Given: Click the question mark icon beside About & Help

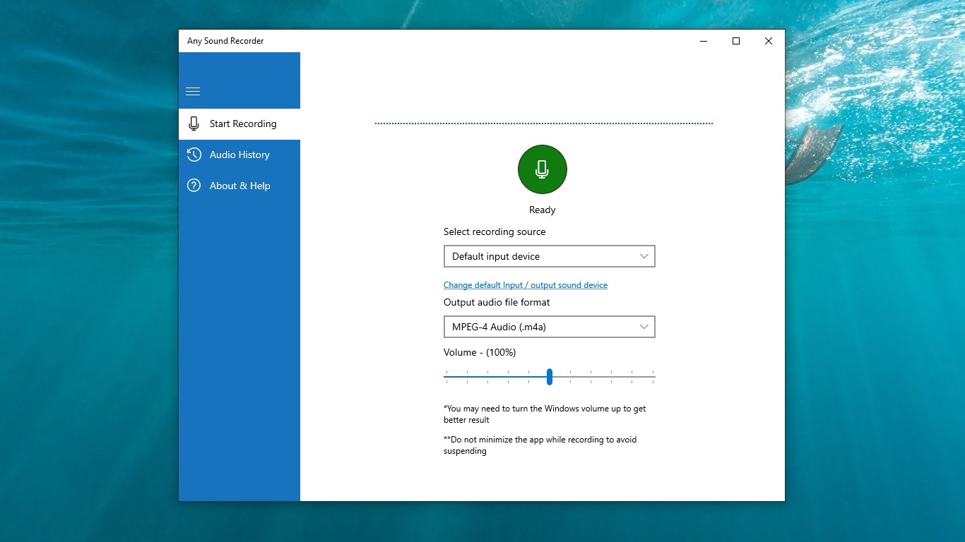Looking at the screenshot, I should pyautogui.click(x=194, y=186).
